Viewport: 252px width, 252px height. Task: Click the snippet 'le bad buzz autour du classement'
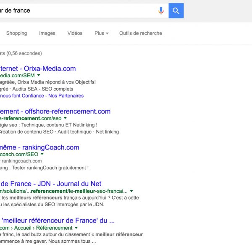53,234
